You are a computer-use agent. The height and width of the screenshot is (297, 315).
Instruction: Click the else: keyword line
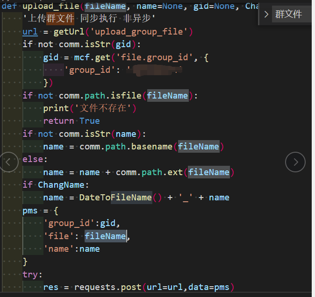pos(35,159)
